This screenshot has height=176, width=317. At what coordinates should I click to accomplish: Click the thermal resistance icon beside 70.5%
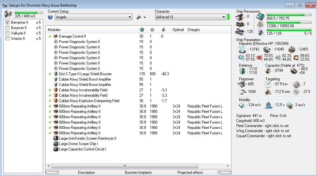coord(259,58)
